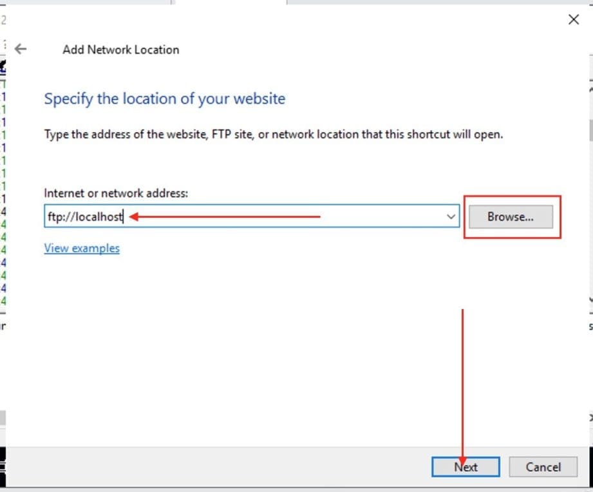Click the Browse... button
593x492 pixels.
510,217
